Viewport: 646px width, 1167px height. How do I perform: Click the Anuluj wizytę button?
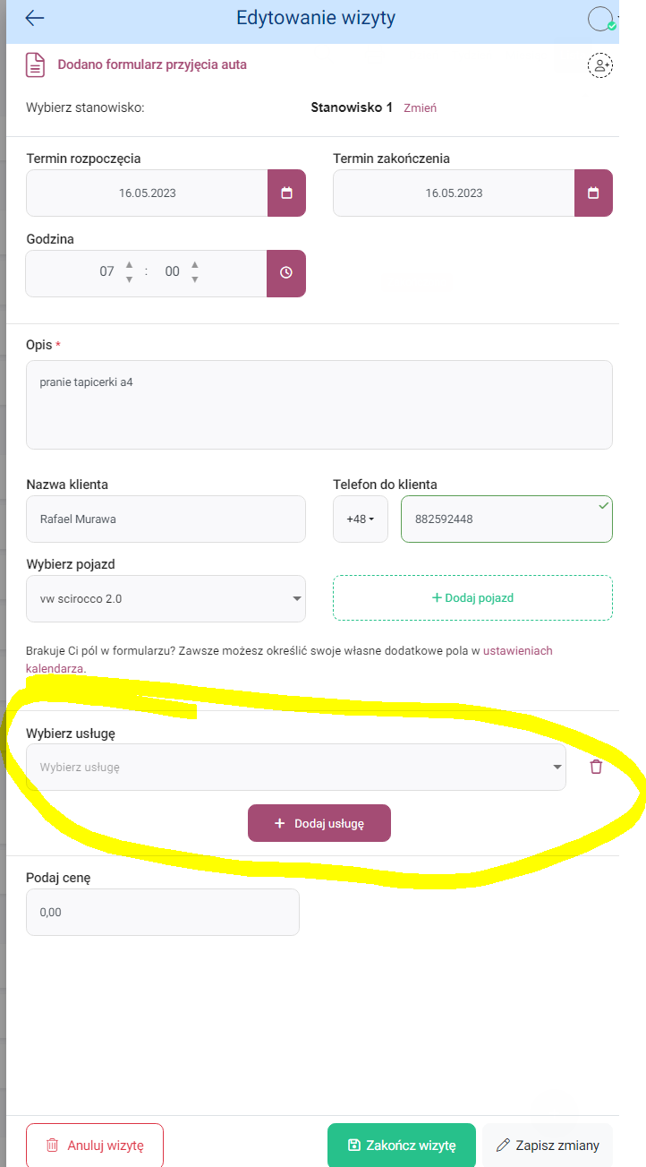[x=95, y=1145]
